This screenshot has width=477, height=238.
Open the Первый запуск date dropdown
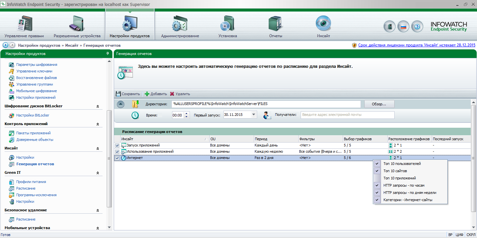coord(253,115)
